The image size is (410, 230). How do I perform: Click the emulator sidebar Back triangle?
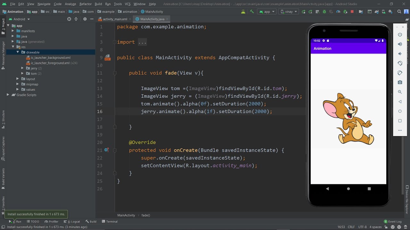coord(400,102)
